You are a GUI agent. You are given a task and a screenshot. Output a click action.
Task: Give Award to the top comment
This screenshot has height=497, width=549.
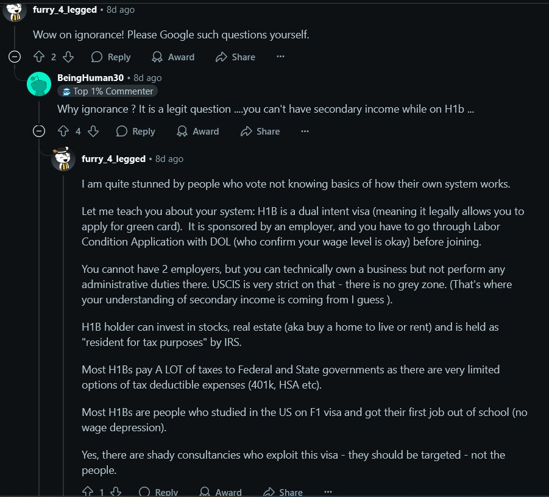click(173, 57)
